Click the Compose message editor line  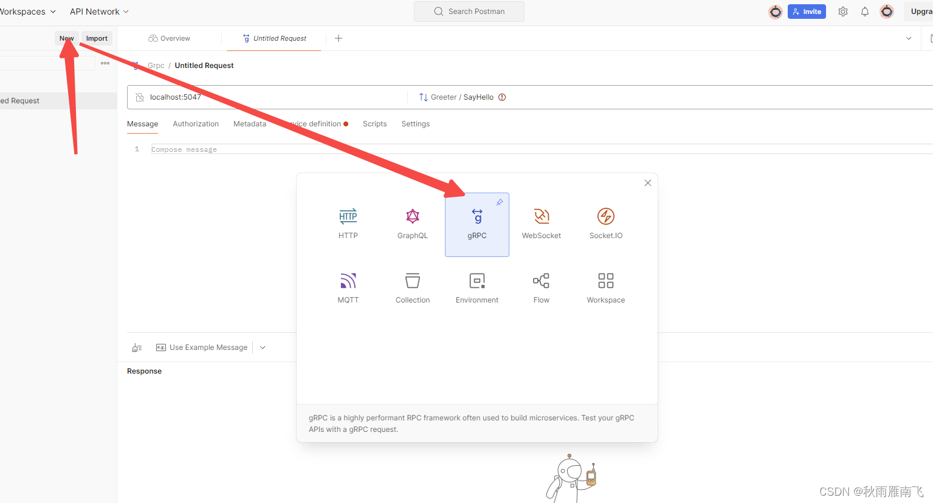(541, 149)
